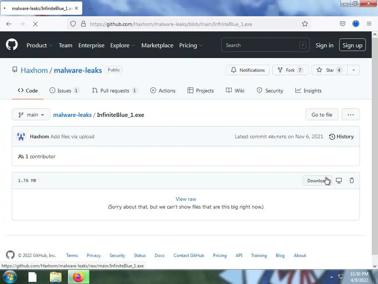Click the Notifications button
The image size is (378, 284).
click(248, 70)
